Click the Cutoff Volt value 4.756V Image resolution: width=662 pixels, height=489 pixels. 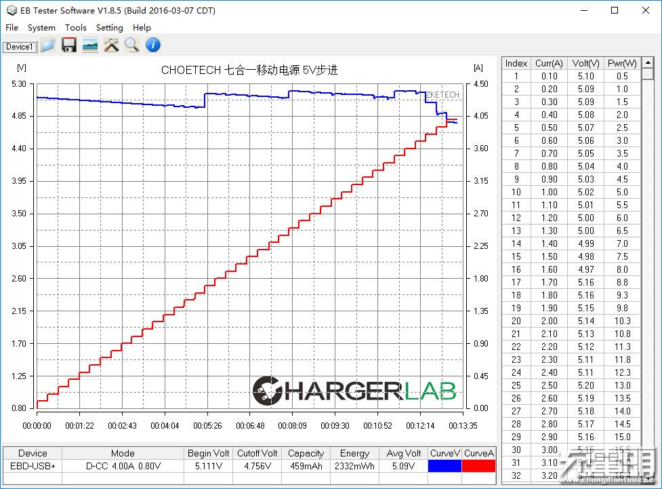257,466
